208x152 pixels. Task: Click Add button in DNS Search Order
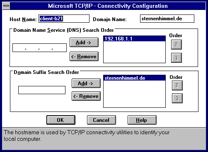[x=84, y=43]
